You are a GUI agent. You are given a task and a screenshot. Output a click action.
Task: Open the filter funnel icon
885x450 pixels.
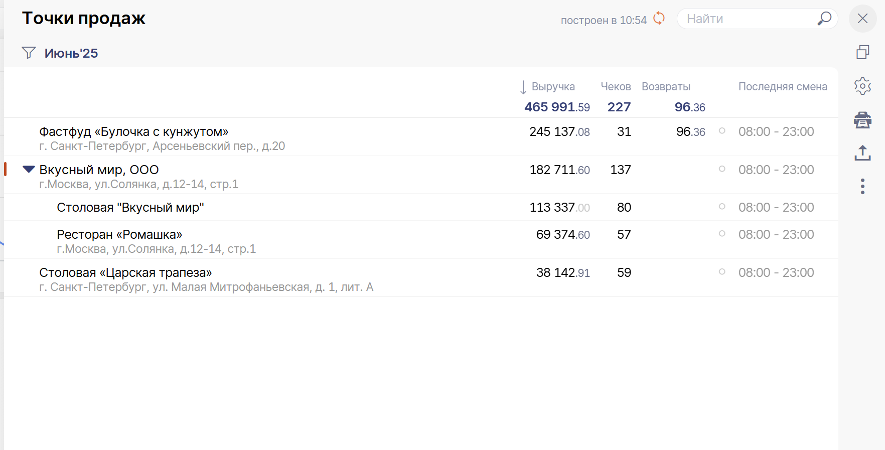click(29, 53)
